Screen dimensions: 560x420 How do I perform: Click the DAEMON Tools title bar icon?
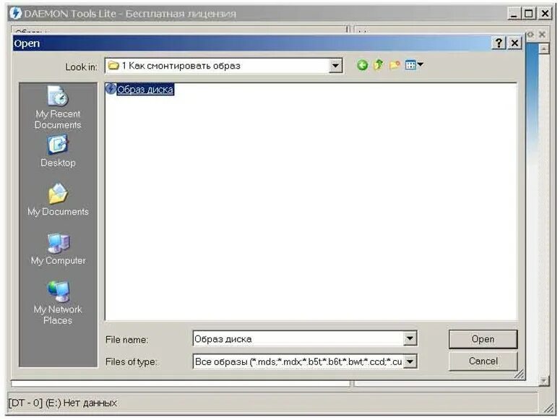16,14
